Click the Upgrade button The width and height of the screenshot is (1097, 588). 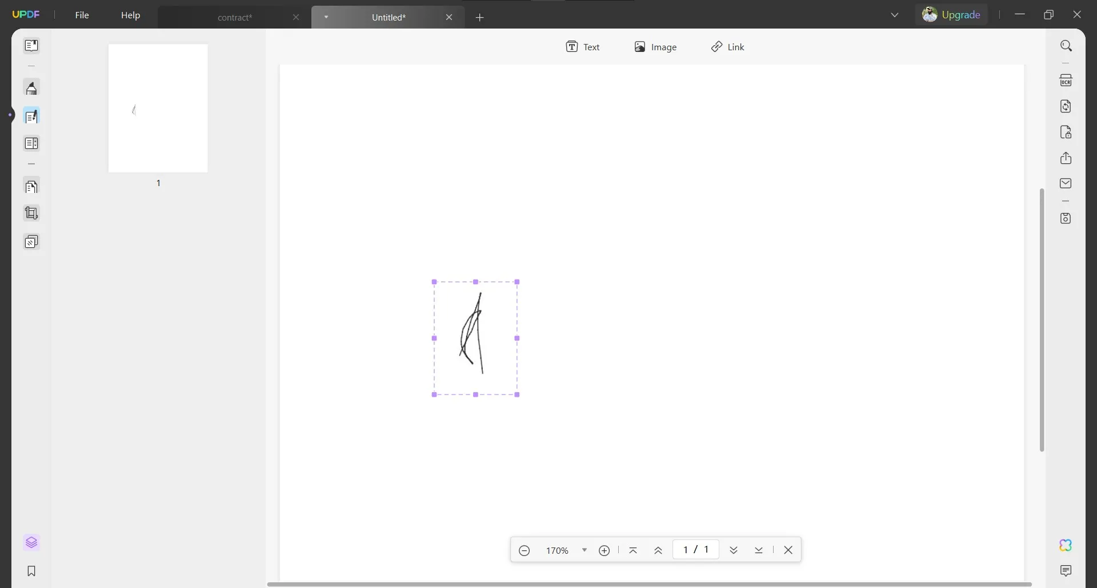tap(951, 15)
